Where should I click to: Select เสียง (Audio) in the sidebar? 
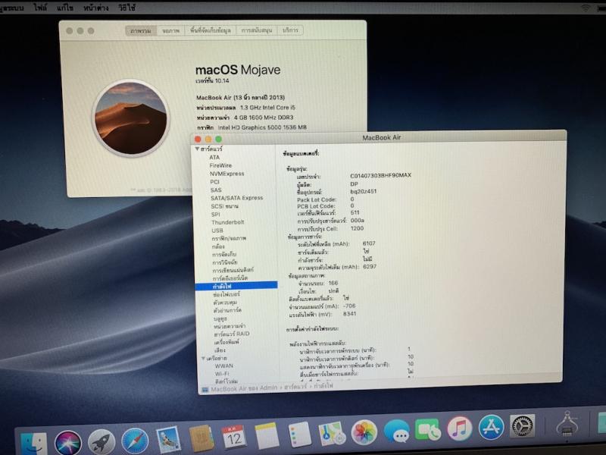pyautogui.click(x=220, y=350)
